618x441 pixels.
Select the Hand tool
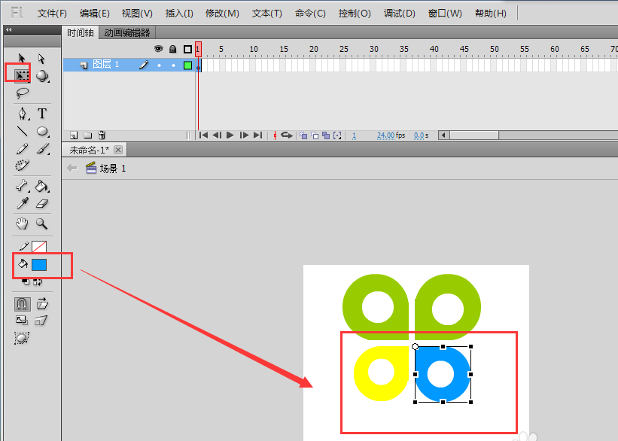click(x=22, y=224)
